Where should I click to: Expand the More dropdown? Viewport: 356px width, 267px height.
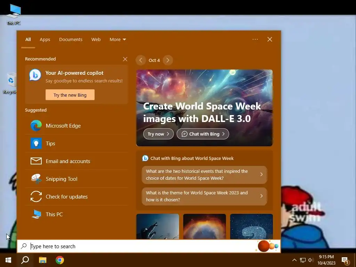pos(118,40)
